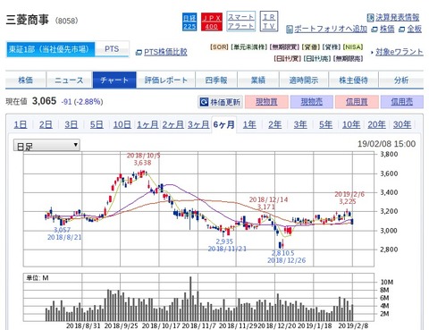Select the 3ヶ月 chart period
This screenshot has width=429, height=330.
[x=198, y=124]
